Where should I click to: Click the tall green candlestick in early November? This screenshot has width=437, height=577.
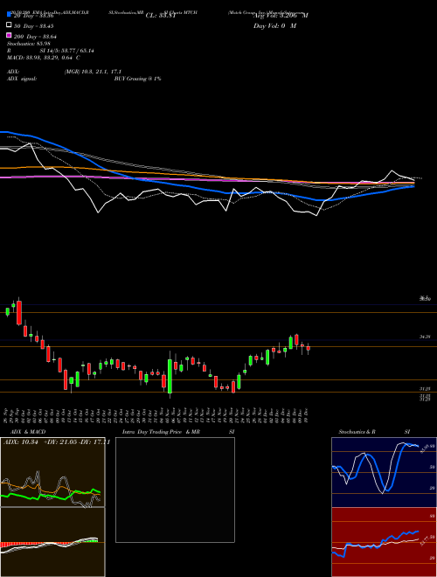(x=170, y=377)
